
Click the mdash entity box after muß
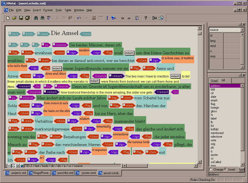[x=129, y=53]
